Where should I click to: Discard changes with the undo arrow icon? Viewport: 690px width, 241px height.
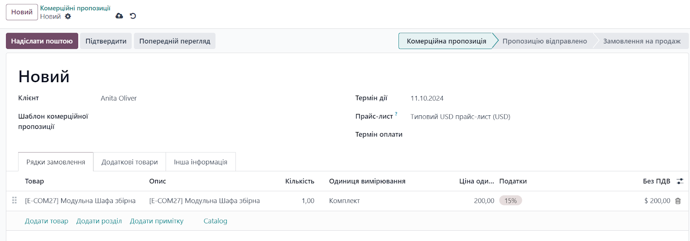click(133, 16)
